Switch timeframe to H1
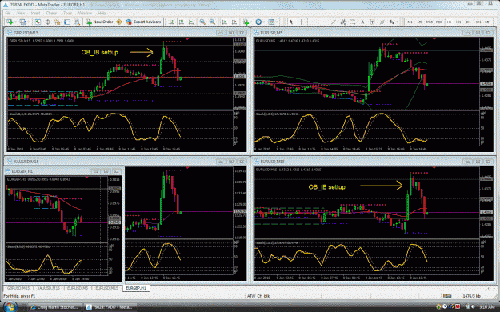Screen dimensions: 500x312 [449, 22]
